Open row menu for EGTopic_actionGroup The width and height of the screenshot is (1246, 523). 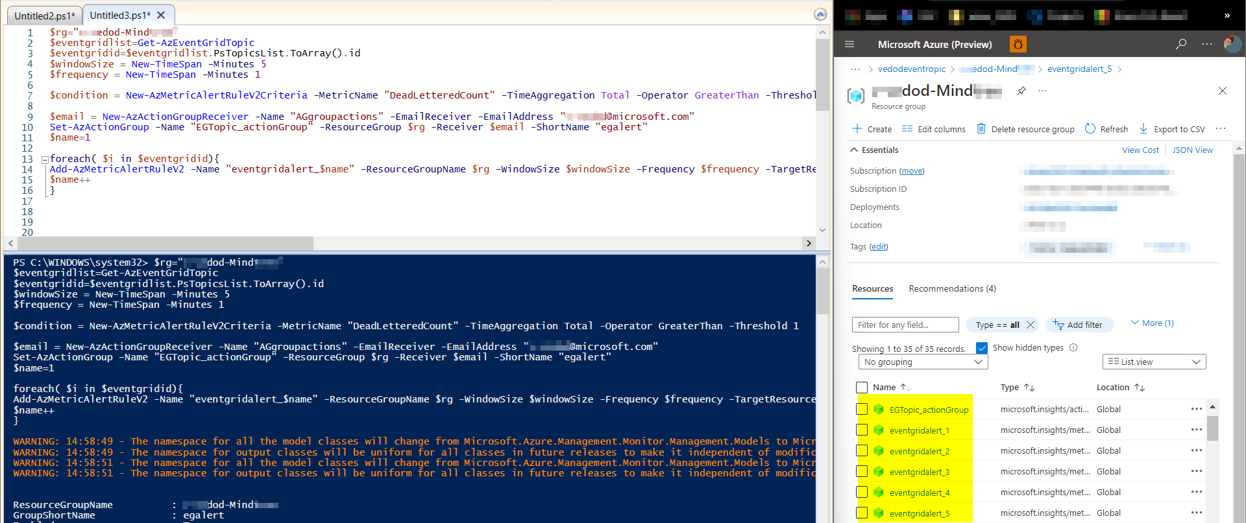coord(1197,409)
